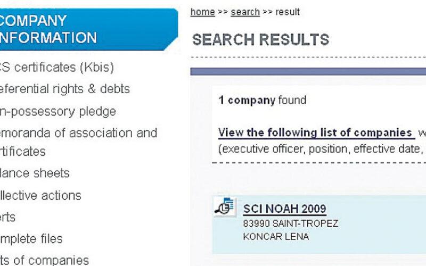This screenshot has width=426, height=266.
Task: Open Balance sheets from the sidebar
Action: point(35,173)
